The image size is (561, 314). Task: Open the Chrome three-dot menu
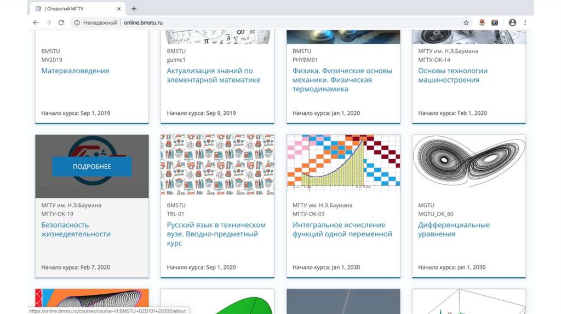click(525, 22)
